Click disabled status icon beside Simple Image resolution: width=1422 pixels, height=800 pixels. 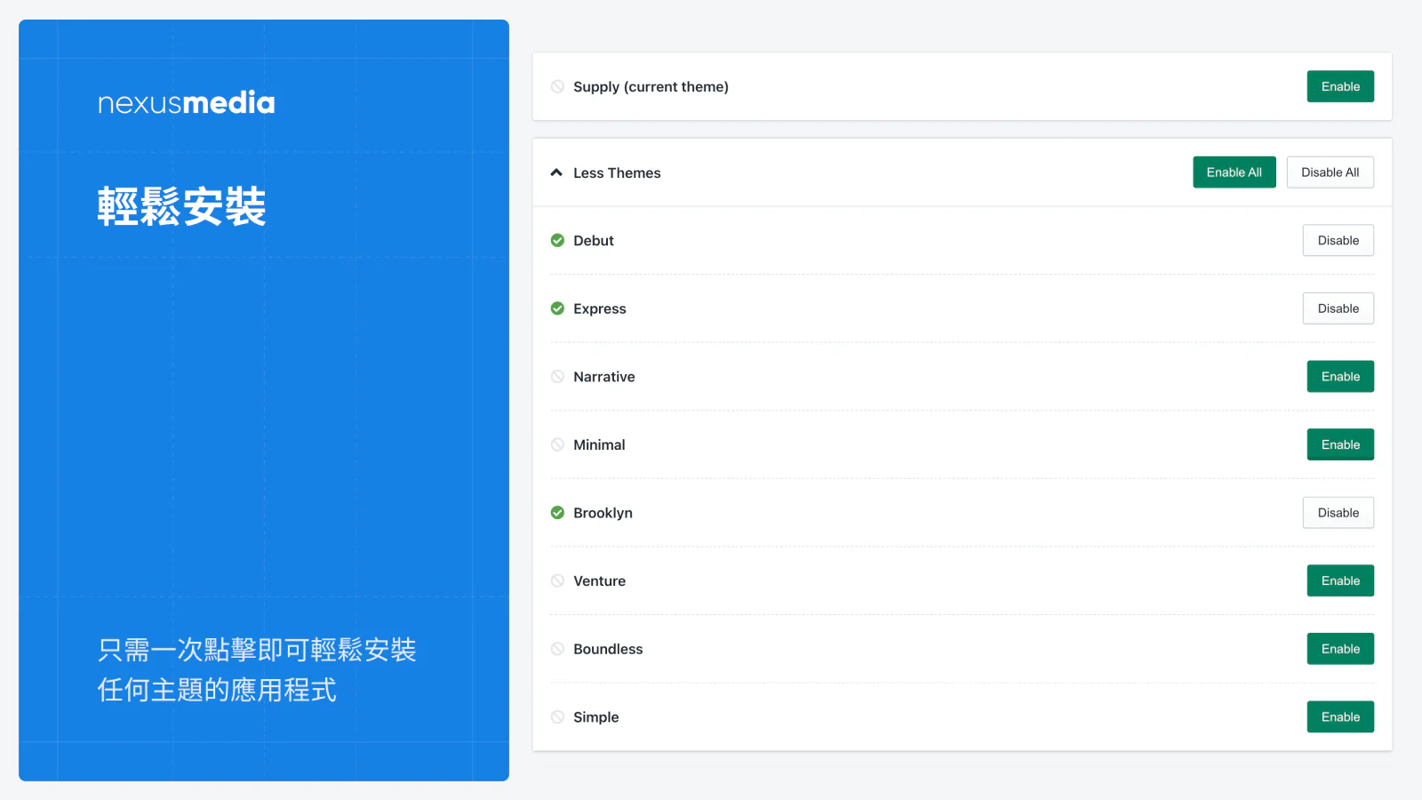coord(557,717)
